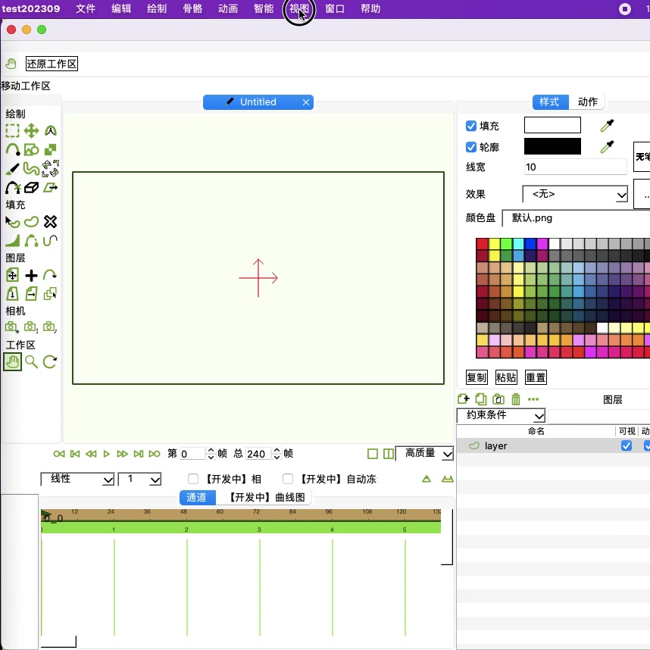Click the 还原工作区 button
Screen dimensions: 650x650
click(x=52, y=64)
